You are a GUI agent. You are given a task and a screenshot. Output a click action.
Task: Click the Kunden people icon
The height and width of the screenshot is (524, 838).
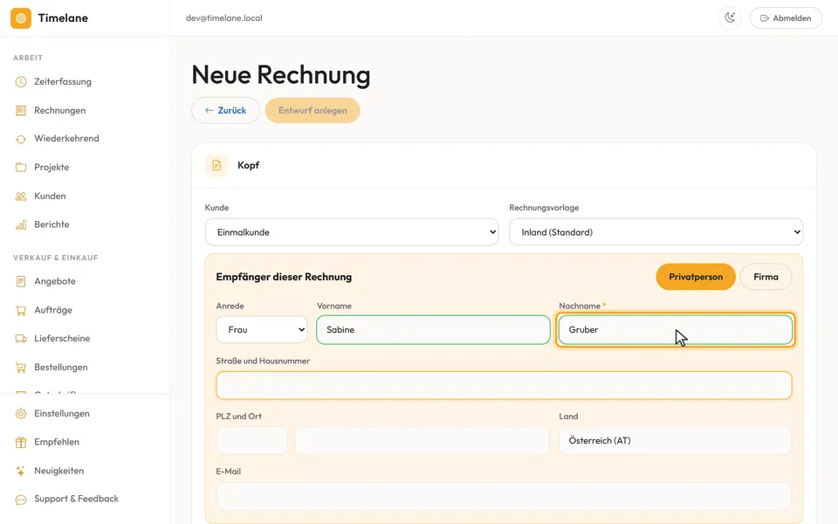[21, 196]
